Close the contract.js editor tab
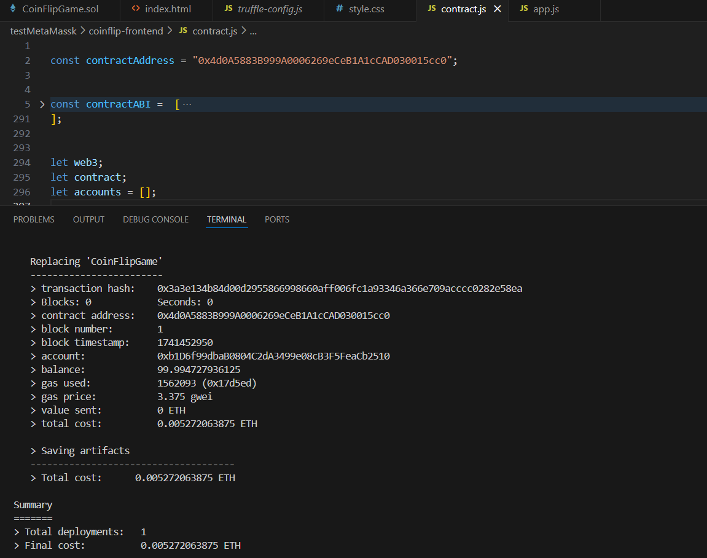 [x=498, y=9]
